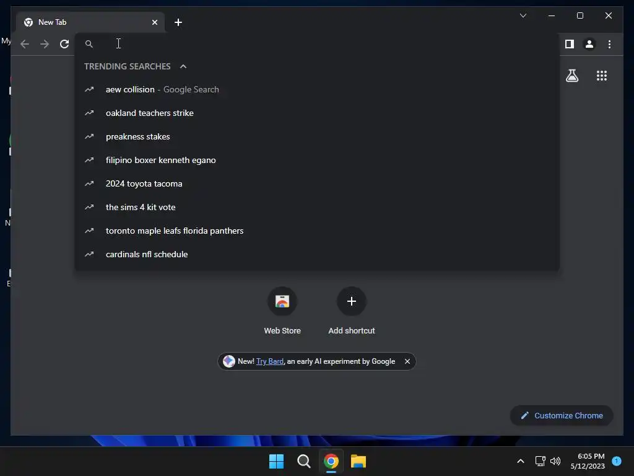Collapse the Trending Searches section

pyautogui.click(x=183, y=66)
